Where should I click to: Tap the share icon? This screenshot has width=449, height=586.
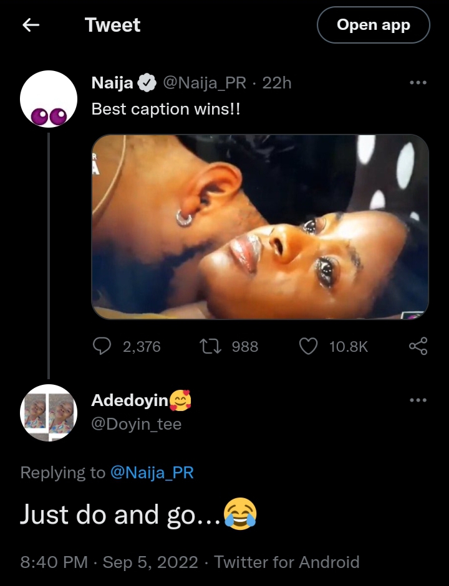[418, 346]
